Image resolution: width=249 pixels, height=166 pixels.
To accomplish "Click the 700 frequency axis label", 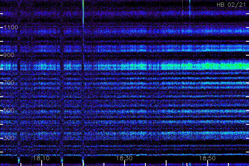I will (9, 83).
